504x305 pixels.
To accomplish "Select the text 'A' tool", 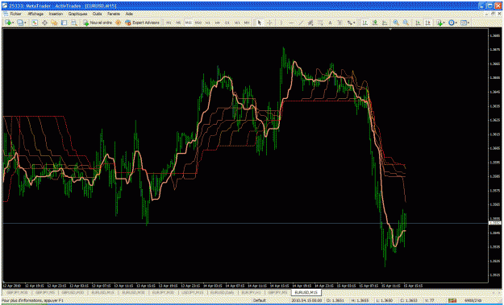I will click(x=330, y=23).
